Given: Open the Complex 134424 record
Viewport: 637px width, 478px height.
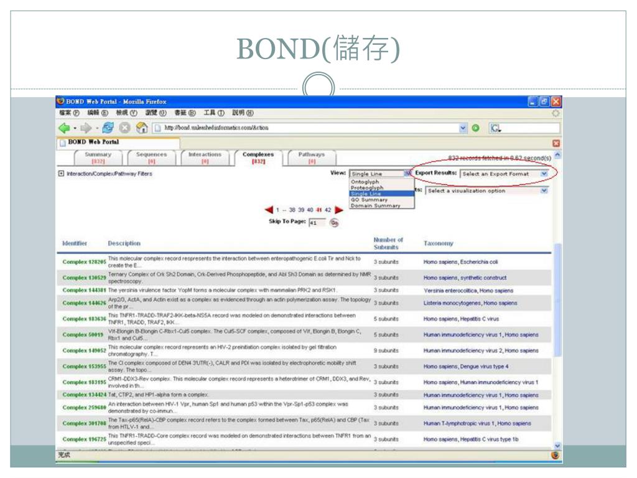Looking at the screenshot, I should [84, 395].
